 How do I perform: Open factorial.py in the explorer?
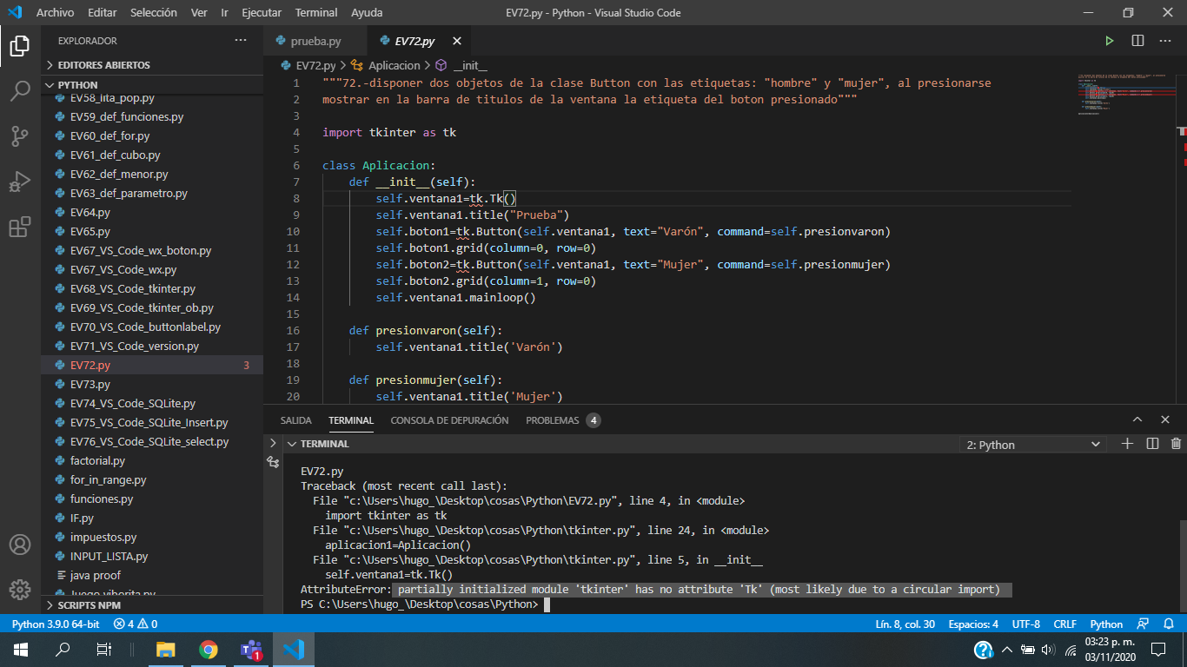point(152,460)
